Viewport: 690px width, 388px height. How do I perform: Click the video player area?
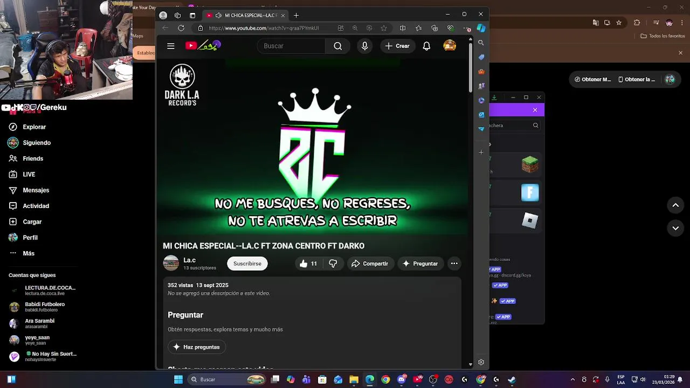312,145
